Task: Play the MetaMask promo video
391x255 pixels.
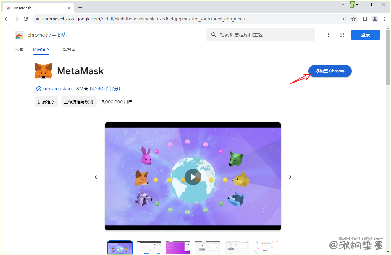Action: coord(193,177)
